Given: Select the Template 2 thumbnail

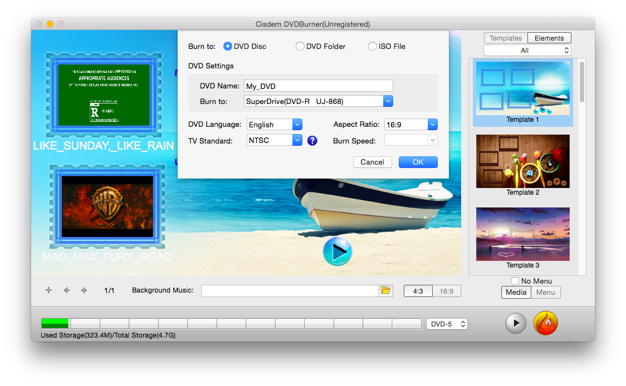Looking at the screenshot, I should pos(522,161).
